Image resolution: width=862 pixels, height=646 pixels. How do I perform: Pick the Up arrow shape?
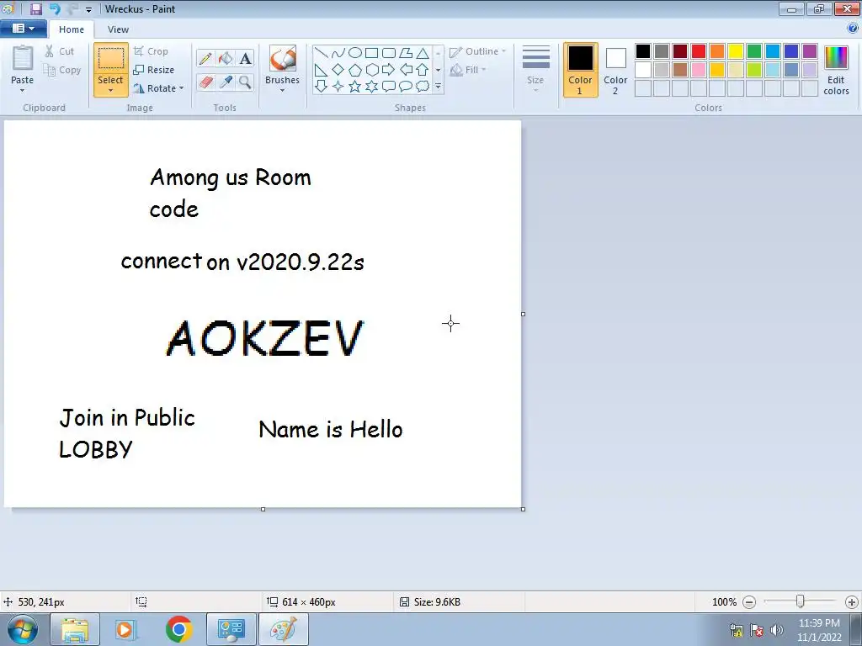click(423, 70)
